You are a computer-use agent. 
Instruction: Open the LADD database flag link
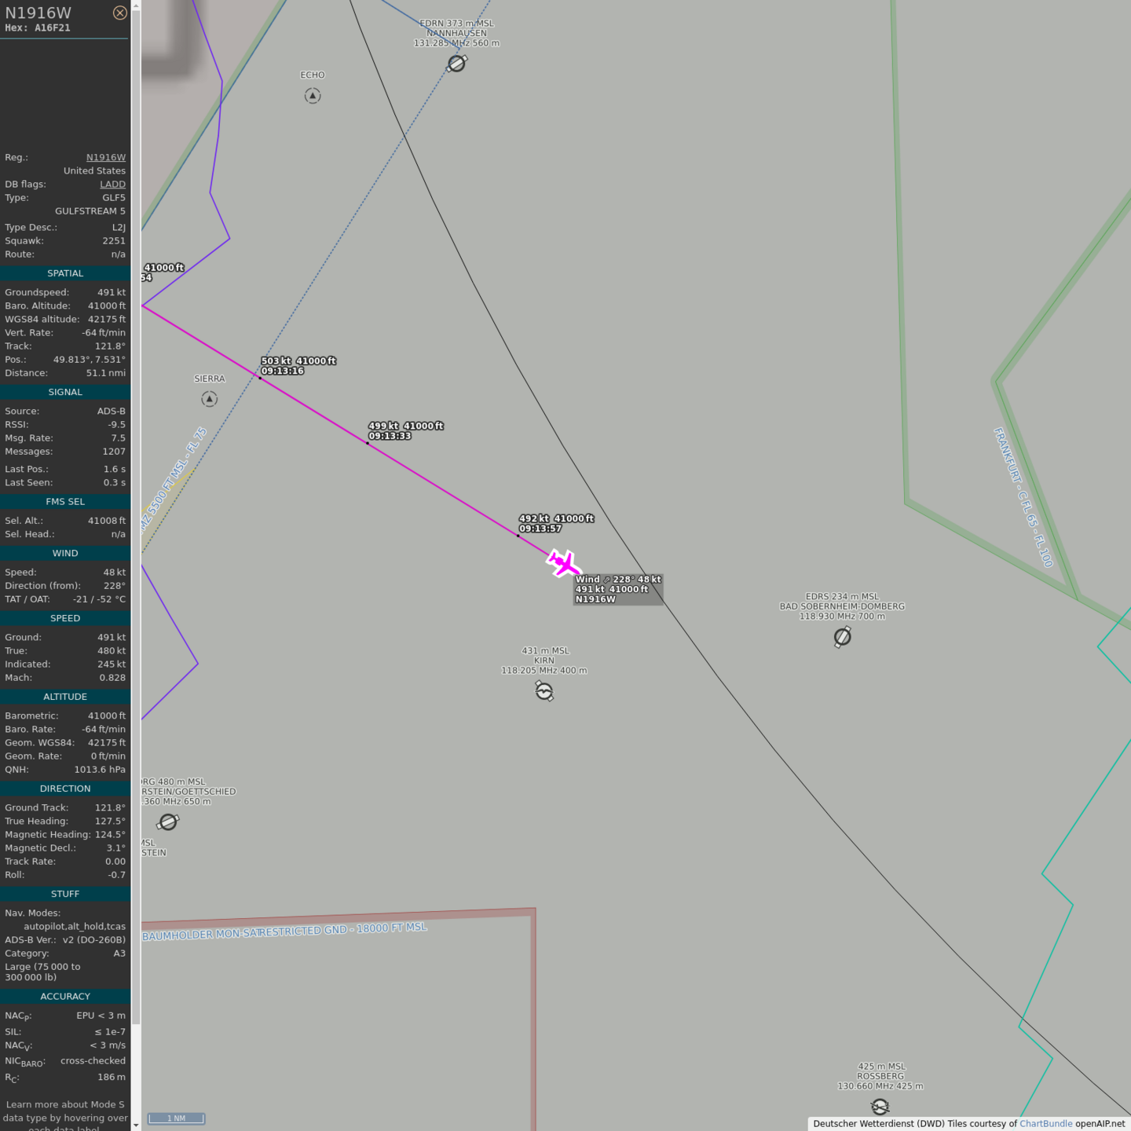(x=112, y=184)
